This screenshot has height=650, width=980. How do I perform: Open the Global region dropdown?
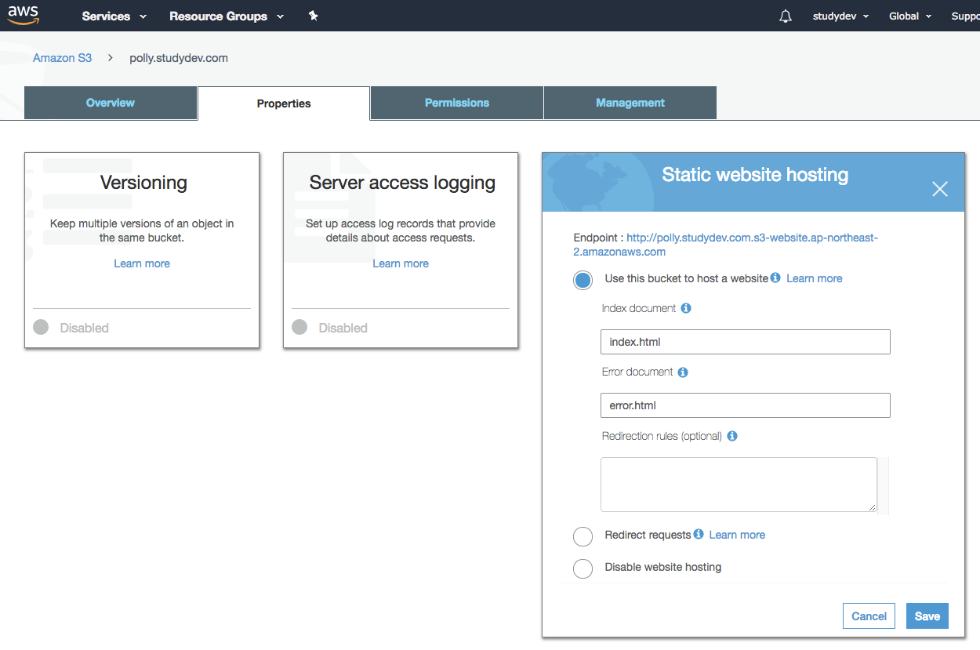point(910,16)
